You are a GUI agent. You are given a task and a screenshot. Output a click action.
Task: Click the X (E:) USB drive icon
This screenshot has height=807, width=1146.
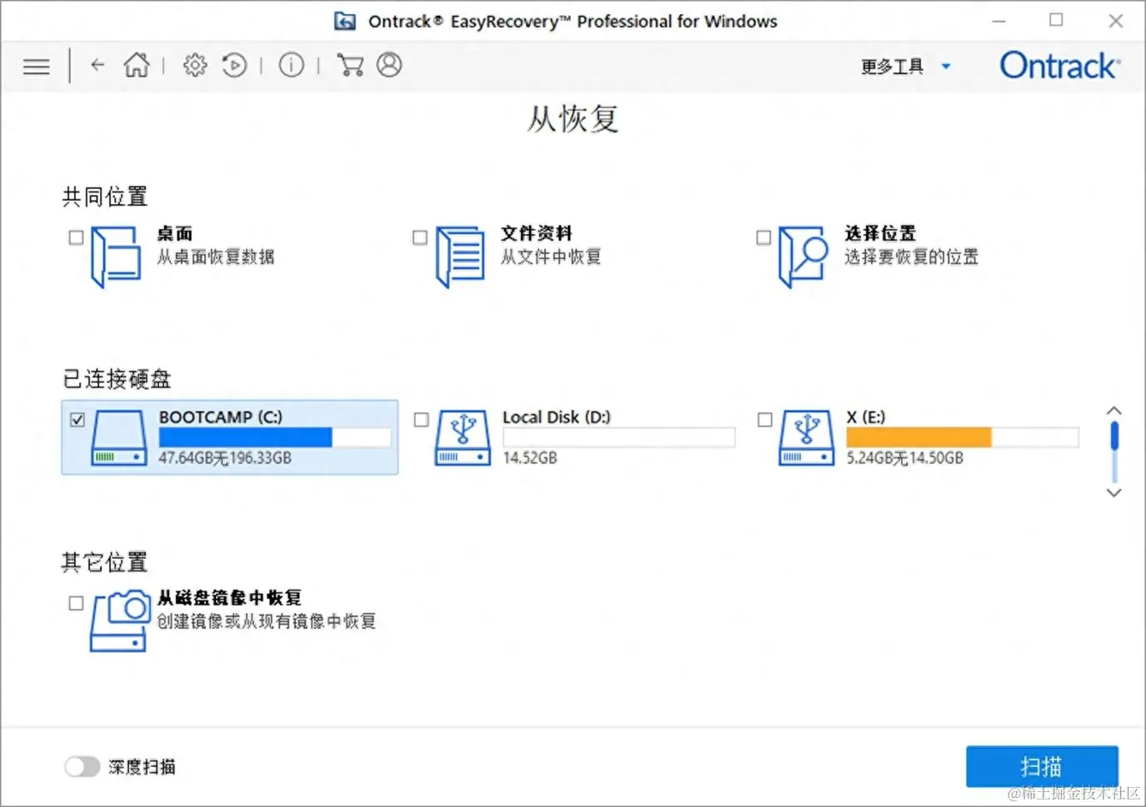coord(806,438)
